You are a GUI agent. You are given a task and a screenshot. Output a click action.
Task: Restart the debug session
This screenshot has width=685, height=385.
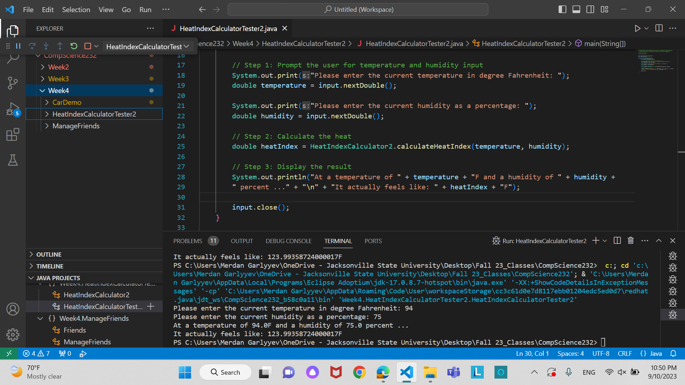[73, 46]
